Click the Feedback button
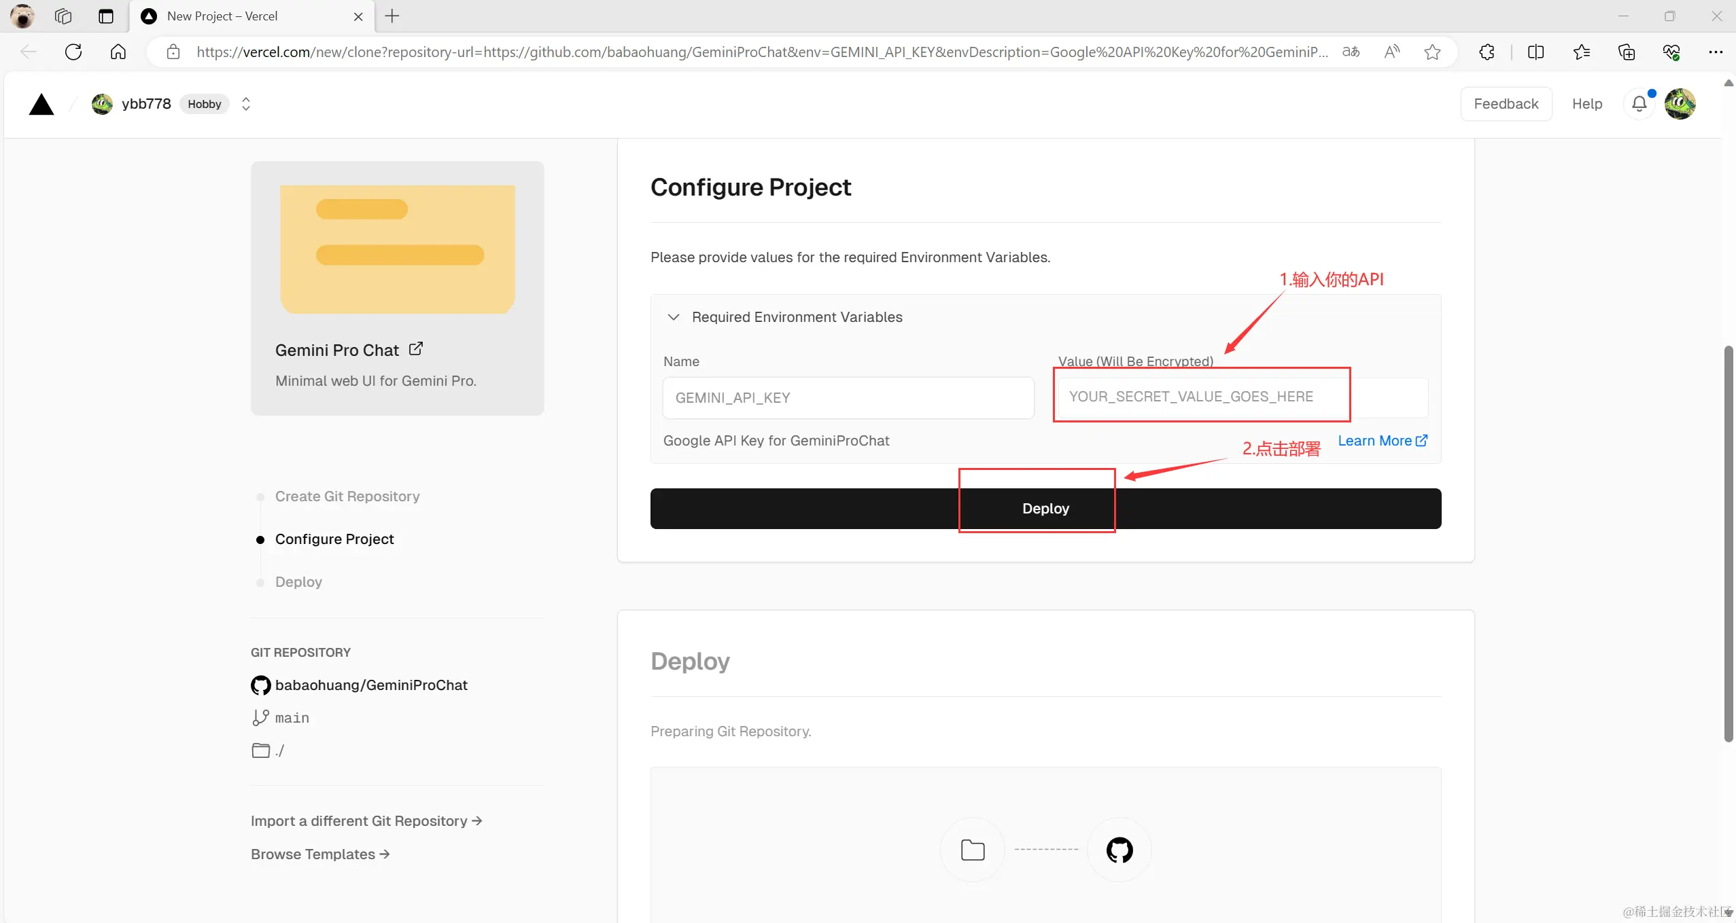Viewport: 1736px width, 923px height. pos(1506,104)
